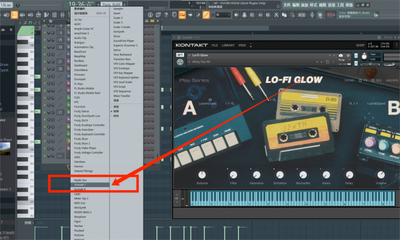Open the Kontakt SHOP link
This screenshot has height=240, width=400.
tap(360, 45)
